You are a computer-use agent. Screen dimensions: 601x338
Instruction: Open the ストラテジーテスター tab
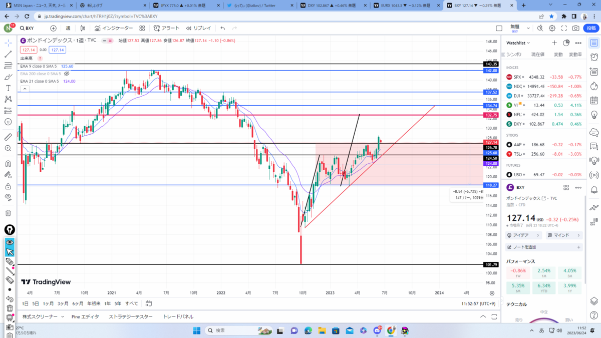(x=131, y=317)
